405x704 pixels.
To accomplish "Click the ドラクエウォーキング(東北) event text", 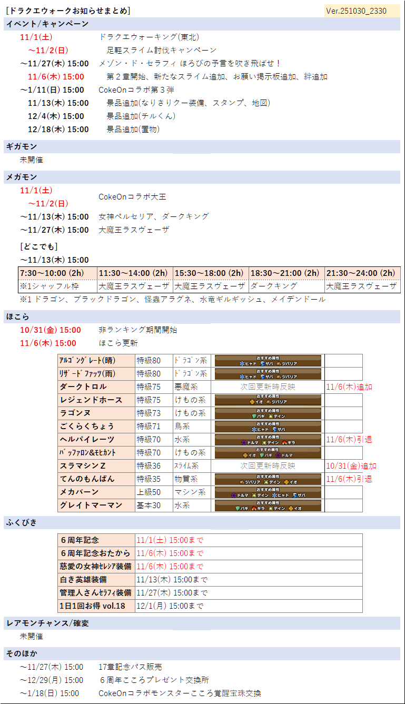I will (149, 37).
